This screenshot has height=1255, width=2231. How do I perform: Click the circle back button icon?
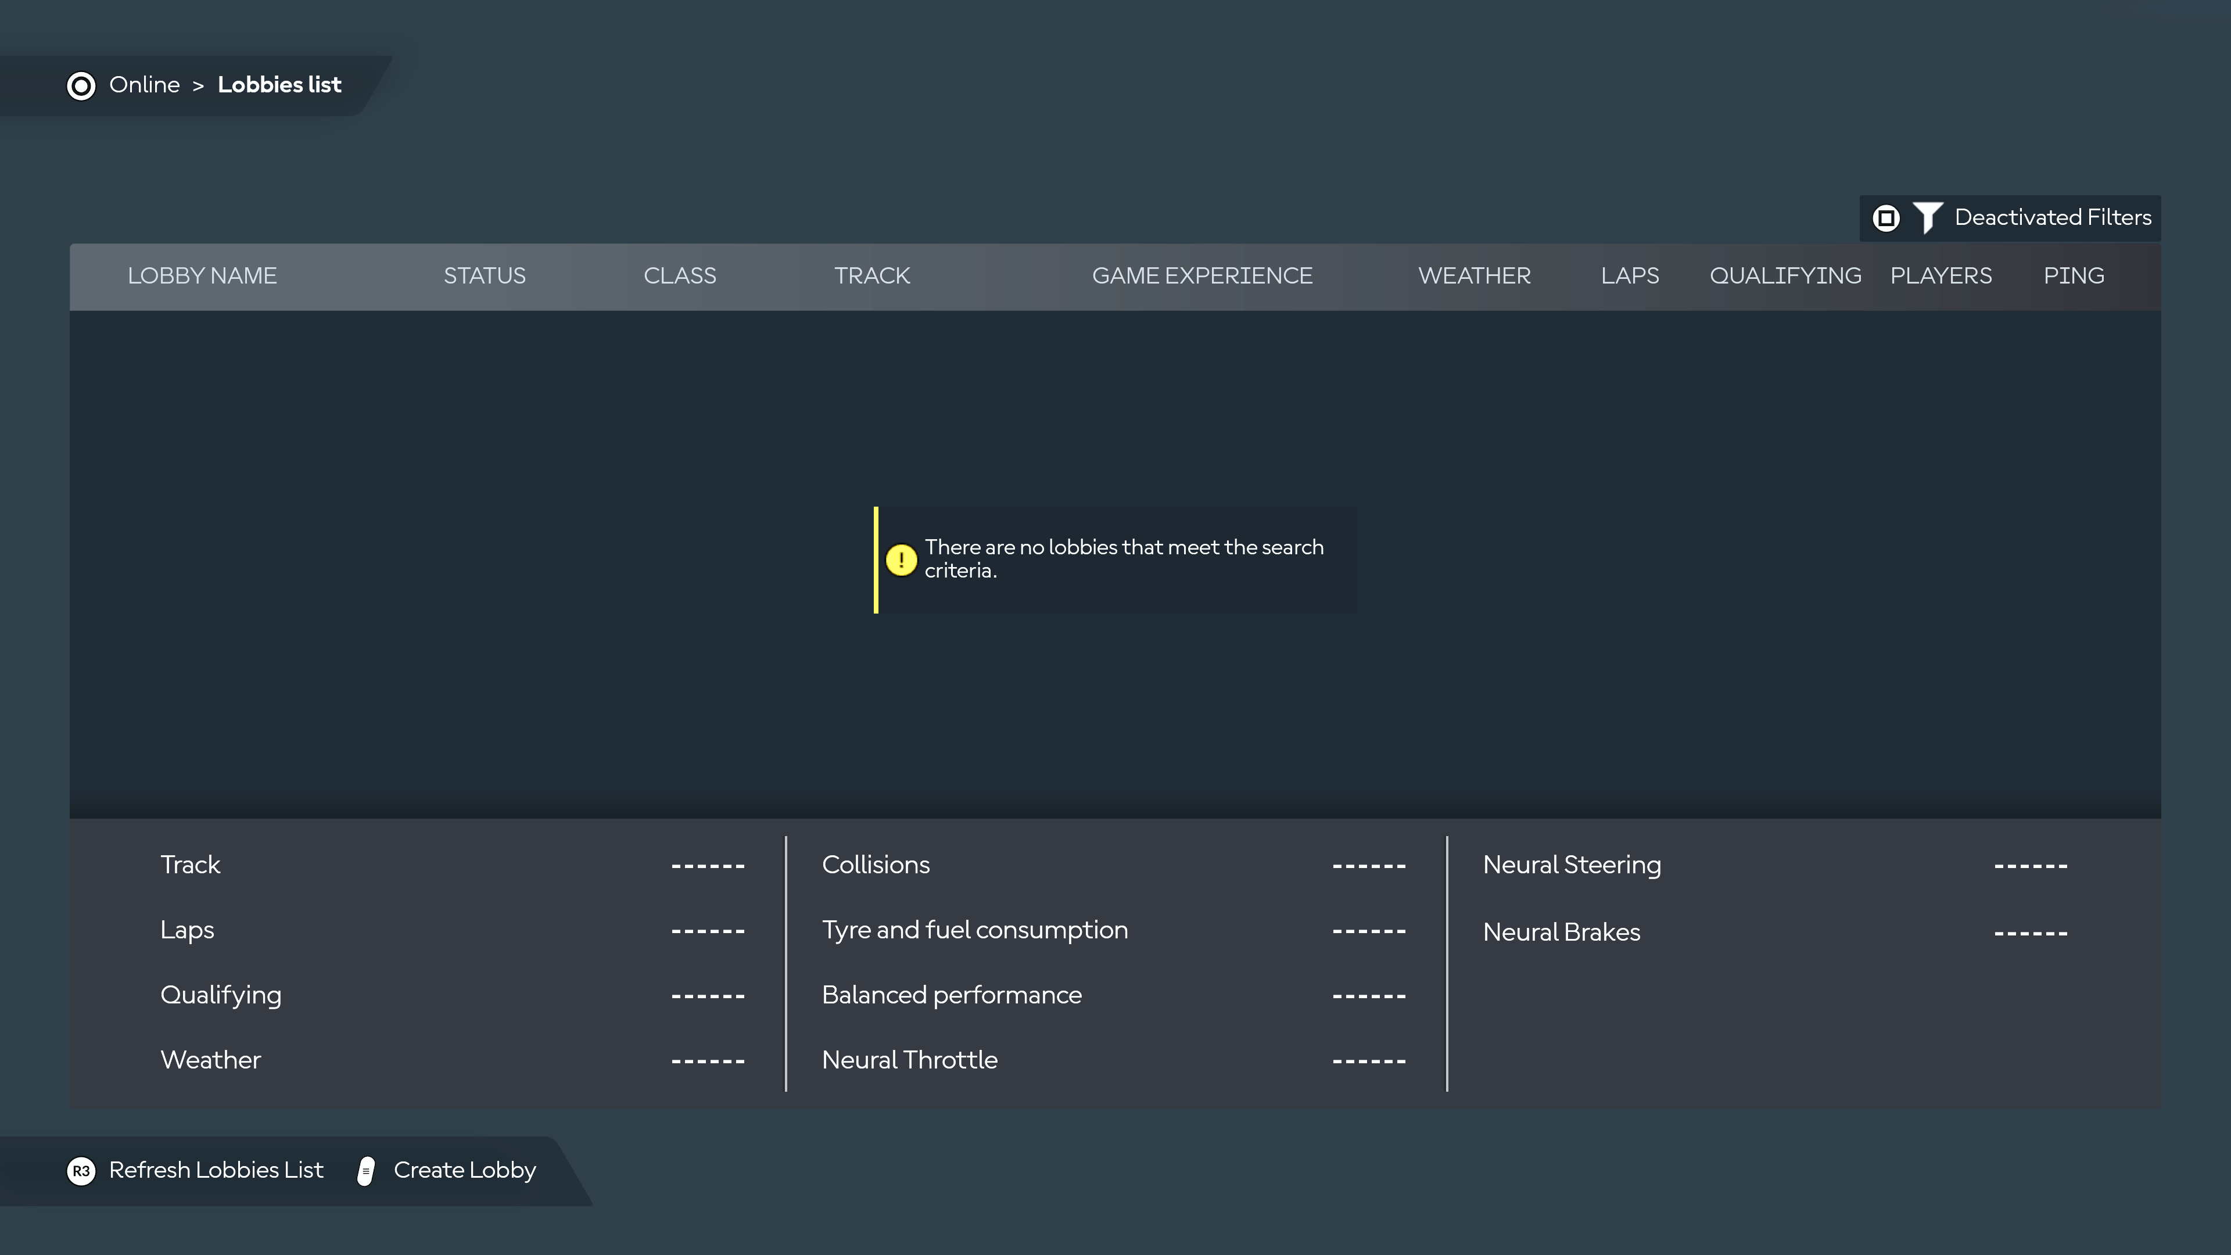tap(81, 86)
